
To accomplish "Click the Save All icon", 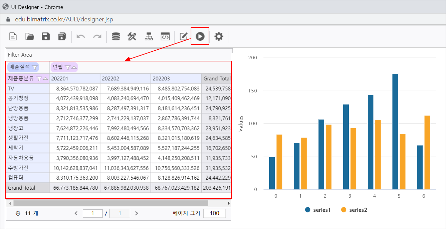I will tap(62, 36).
